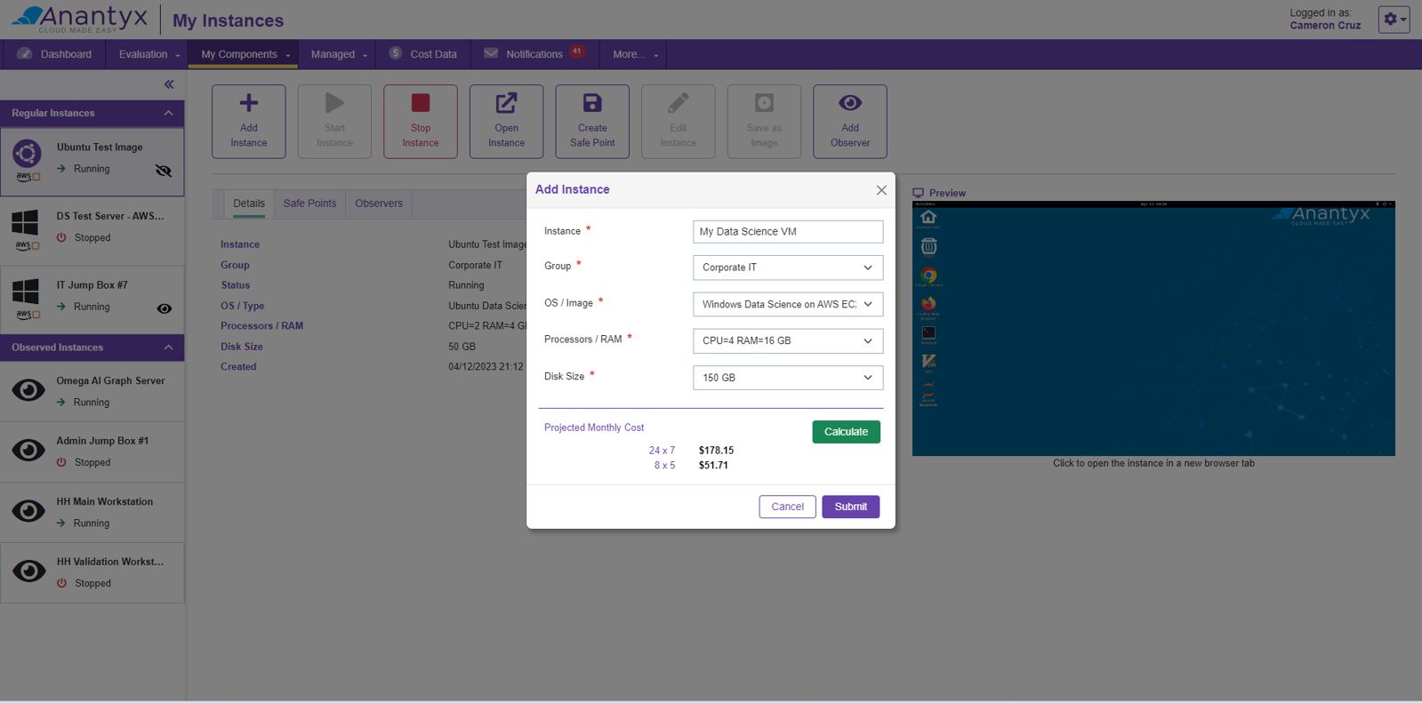Viewport: 1422px width, 703px height.
Task: Collapse the sidebar with double-chevron icon
Action: 169,84
